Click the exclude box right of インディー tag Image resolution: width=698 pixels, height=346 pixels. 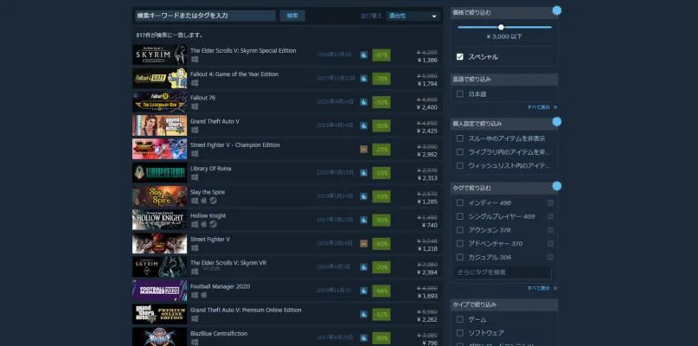(x=551, y=202)
